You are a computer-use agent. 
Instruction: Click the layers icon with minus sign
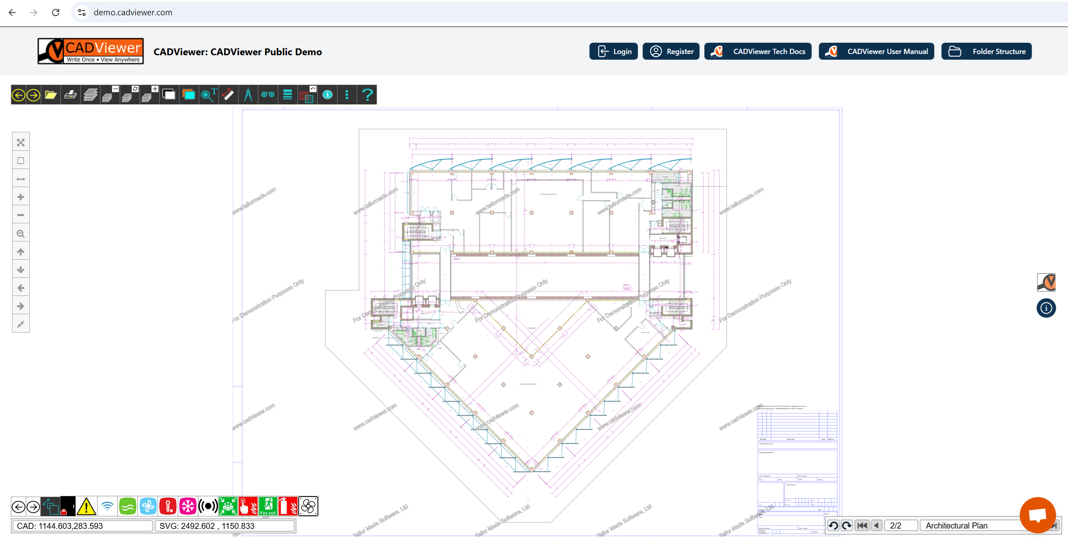click(110, 95)
